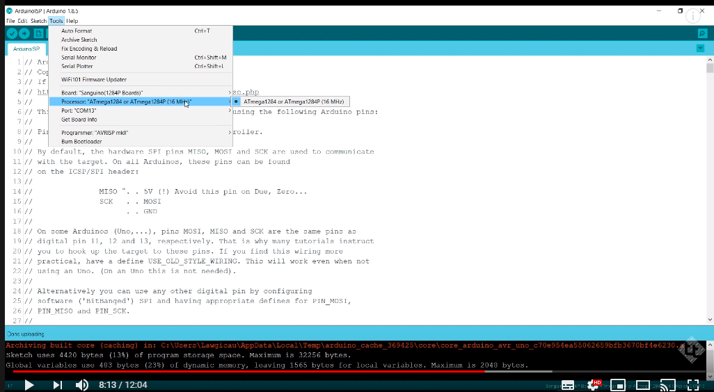Enter fullscreen video mode
The height and width of the screenshot is (392, 714).
[692, 385]
